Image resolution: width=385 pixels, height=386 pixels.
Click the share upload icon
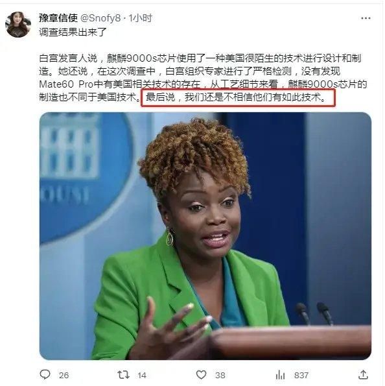point(363,374)
